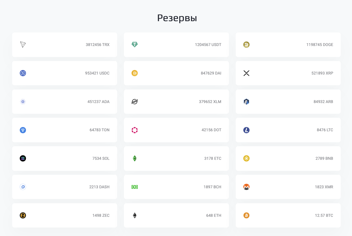Click the TRON (TRX) coin icon
The image size is (352, 236).
(x=23, y=45)
